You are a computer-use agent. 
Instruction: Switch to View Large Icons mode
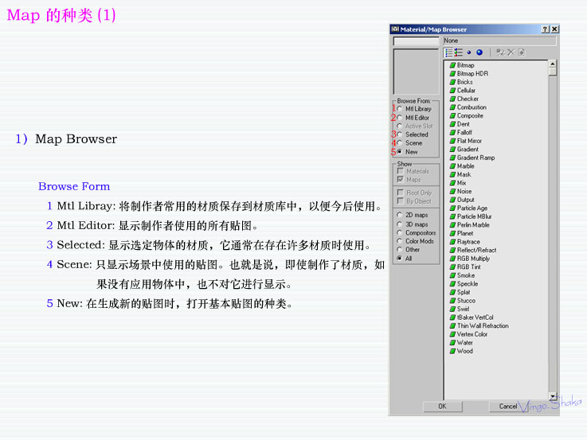tap(479, 53)
